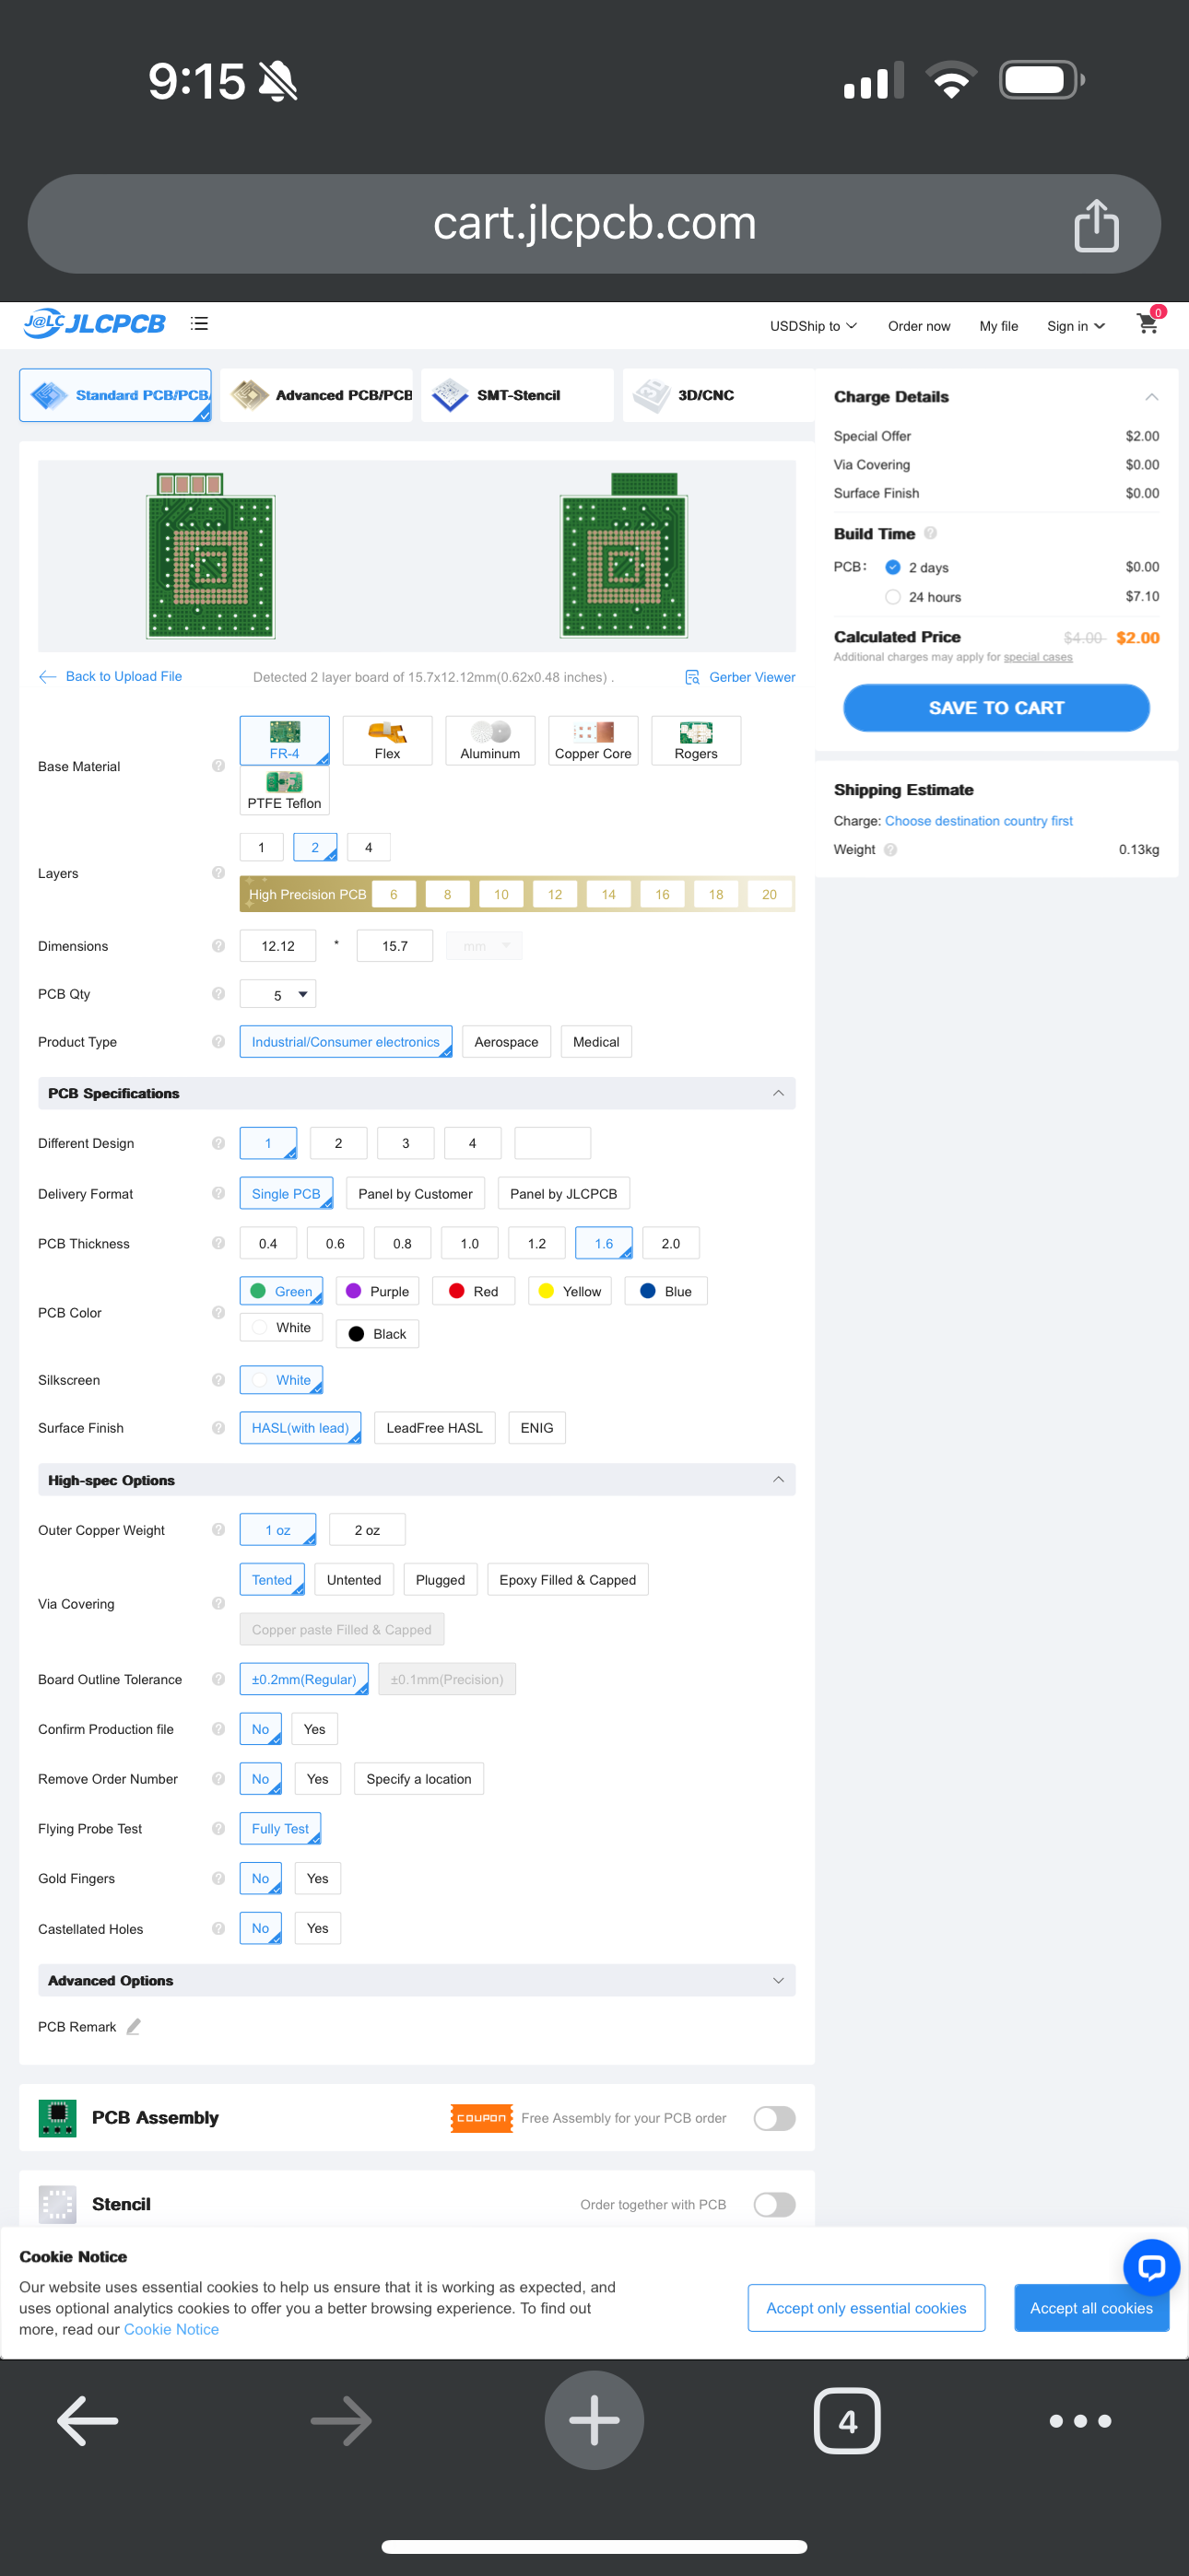Viewport: 1189px width, 2576px height.
Task: Click the Gold Fingers help icon
Action: click(218, 1878)
